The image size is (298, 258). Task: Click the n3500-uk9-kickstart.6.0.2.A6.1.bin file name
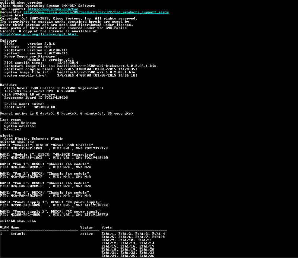tap(120, 66)
